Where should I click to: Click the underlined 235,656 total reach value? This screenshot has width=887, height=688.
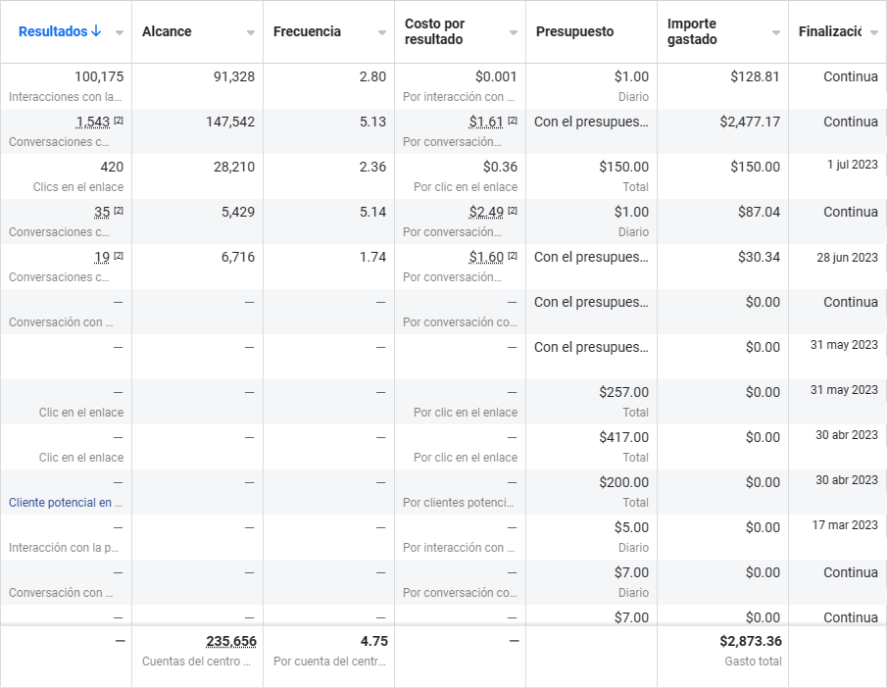230,641
